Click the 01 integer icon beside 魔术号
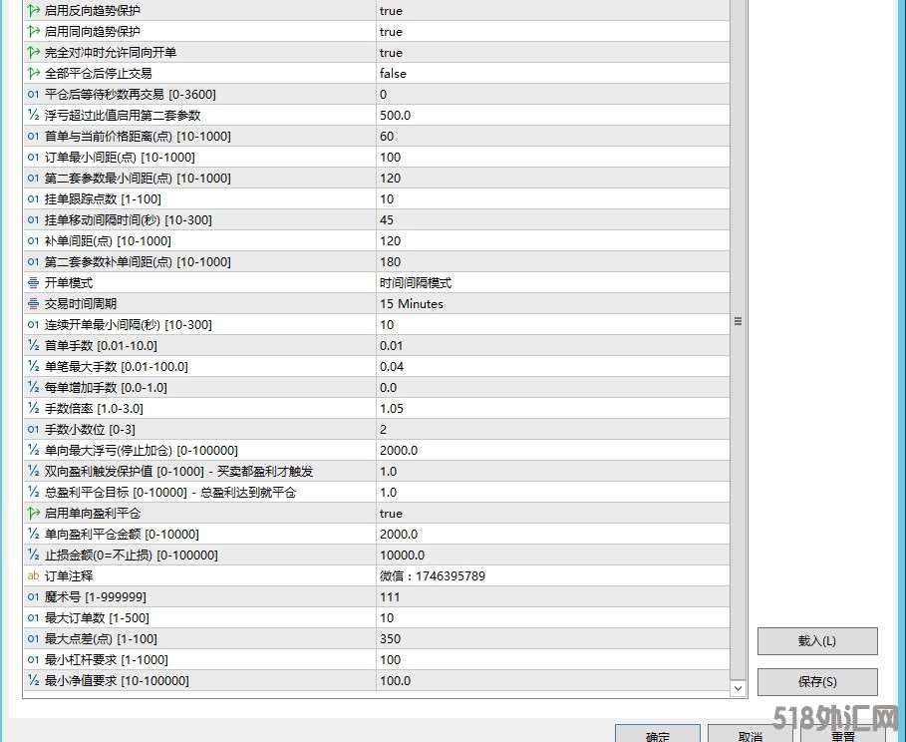The width and height of the screenshot is (906, 742). click(x=30, y=596)
